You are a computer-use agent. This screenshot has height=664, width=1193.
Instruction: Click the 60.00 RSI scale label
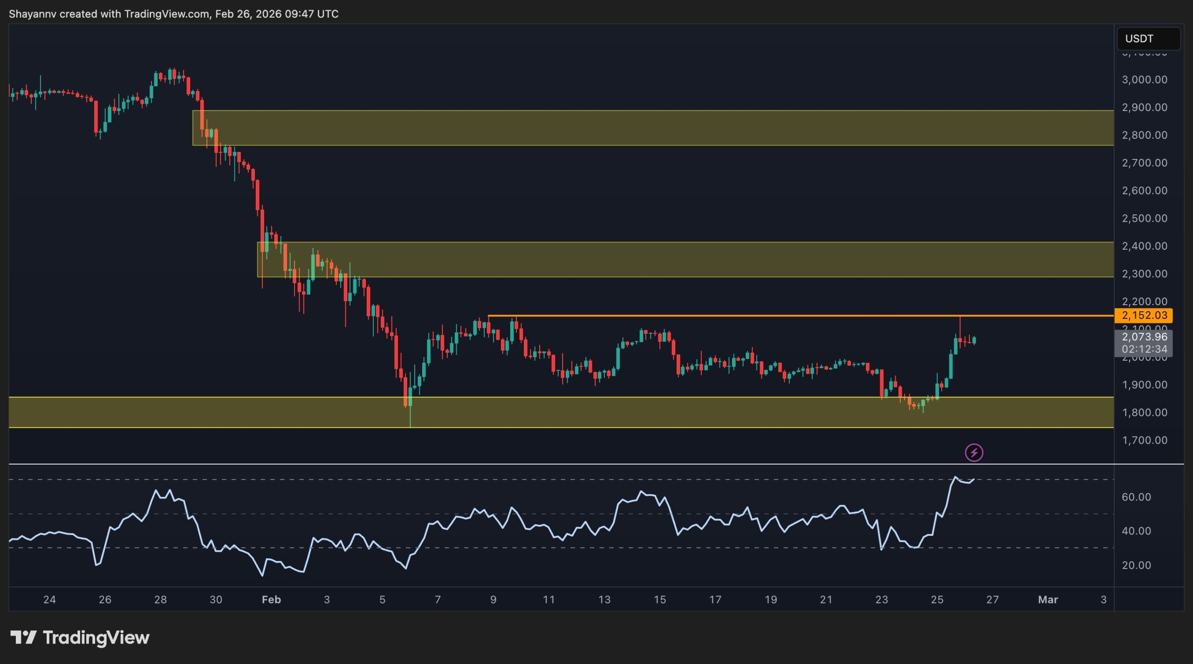click(1136, 497)
